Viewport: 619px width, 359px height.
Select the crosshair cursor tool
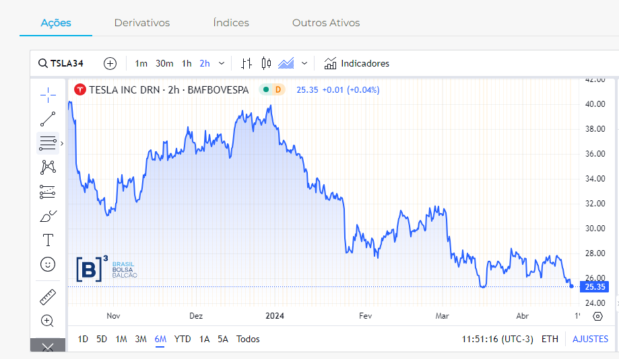(48, 95)
